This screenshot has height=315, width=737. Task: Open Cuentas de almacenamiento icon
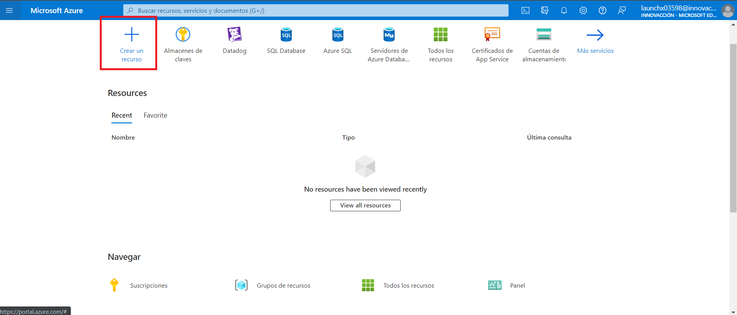544,34
